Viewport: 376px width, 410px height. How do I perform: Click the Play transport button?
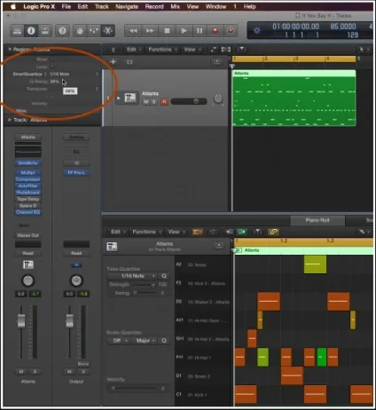pos(184,31)
